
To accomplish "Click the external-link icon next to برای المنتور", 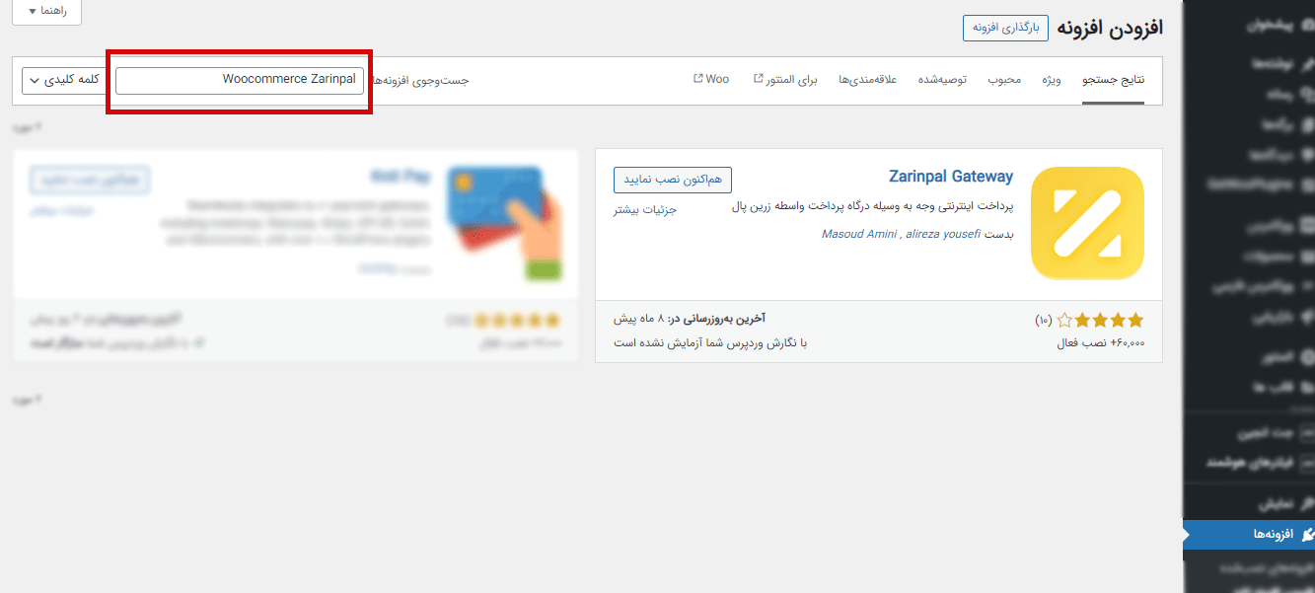I will (x=757, y=76).
